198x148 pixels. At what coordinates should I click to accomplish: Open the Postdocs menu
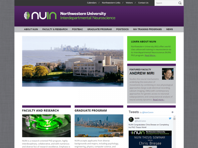[x=122, y=29]
